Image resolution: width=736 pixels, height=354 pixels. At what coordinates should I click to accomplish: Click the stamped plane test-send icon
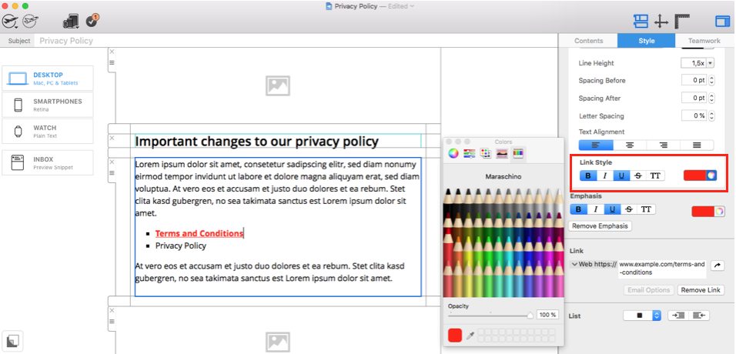[x=31, y=21]
